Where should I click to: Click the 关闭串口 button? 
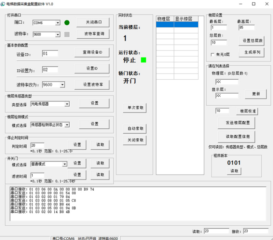point(93,22)
